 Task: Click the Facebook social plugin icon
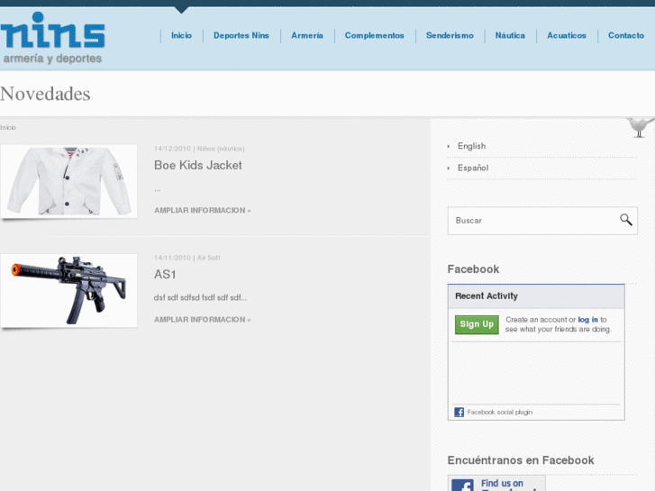[459, 412]
